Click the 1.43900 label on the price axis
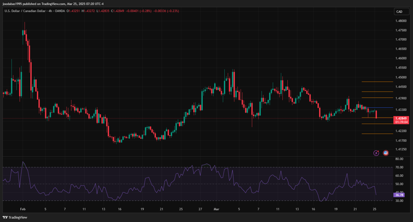The height and width of the screenshot is (222, 413). (x=401, y=98)
